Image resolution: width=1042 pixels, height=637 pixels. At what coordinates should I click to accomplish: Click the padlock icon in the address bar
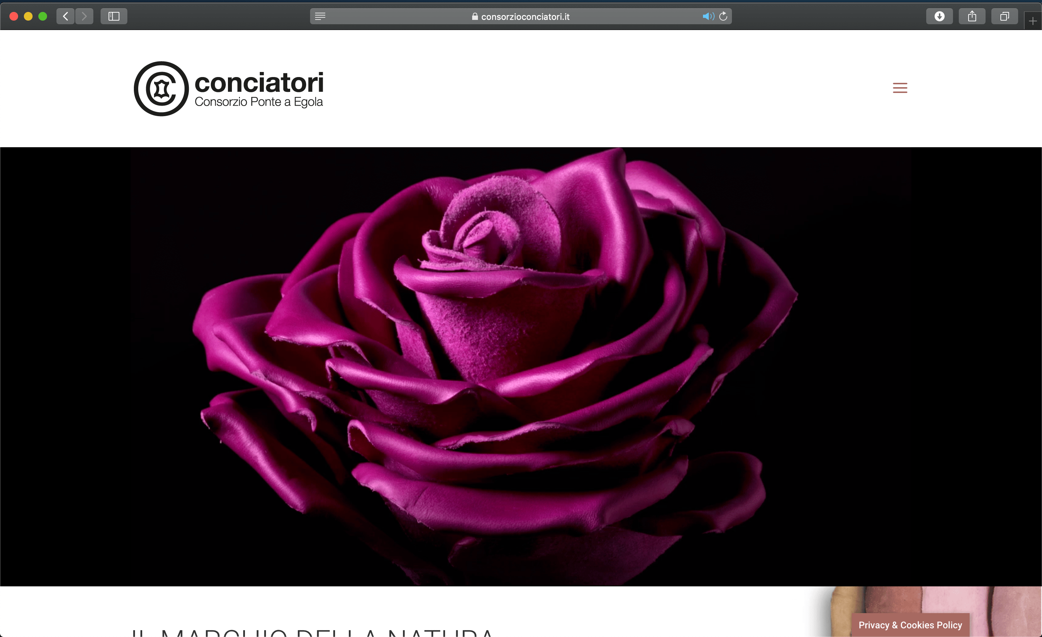coord(475,17)
